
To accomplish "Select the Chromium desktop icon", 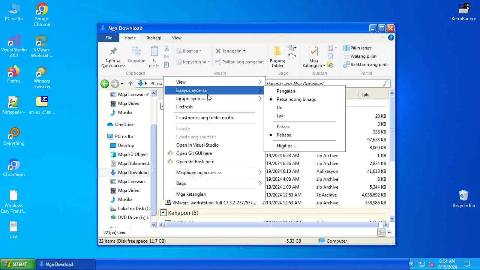I will 14,168.
